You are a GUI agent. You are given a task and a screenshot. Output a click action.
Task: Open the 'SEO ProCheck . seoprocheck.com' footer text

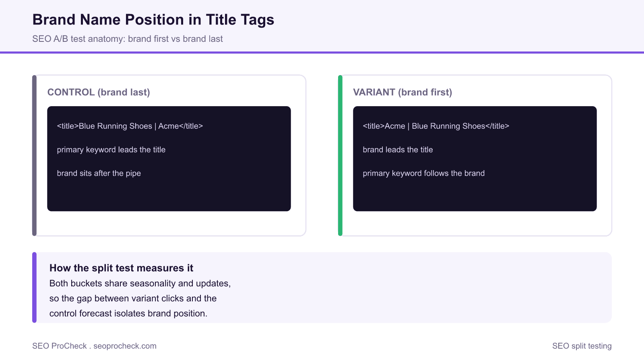(94, 346)
